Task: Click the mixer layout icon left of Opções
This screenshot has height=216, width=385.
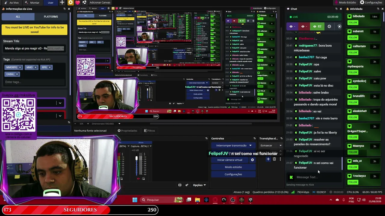Action: click(x=180, y=185)
